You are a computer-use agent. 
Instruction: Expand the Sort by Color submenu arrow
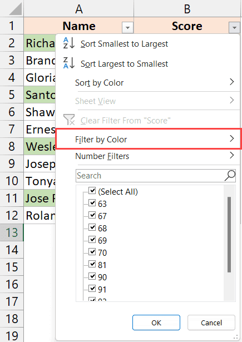point(232,82)
